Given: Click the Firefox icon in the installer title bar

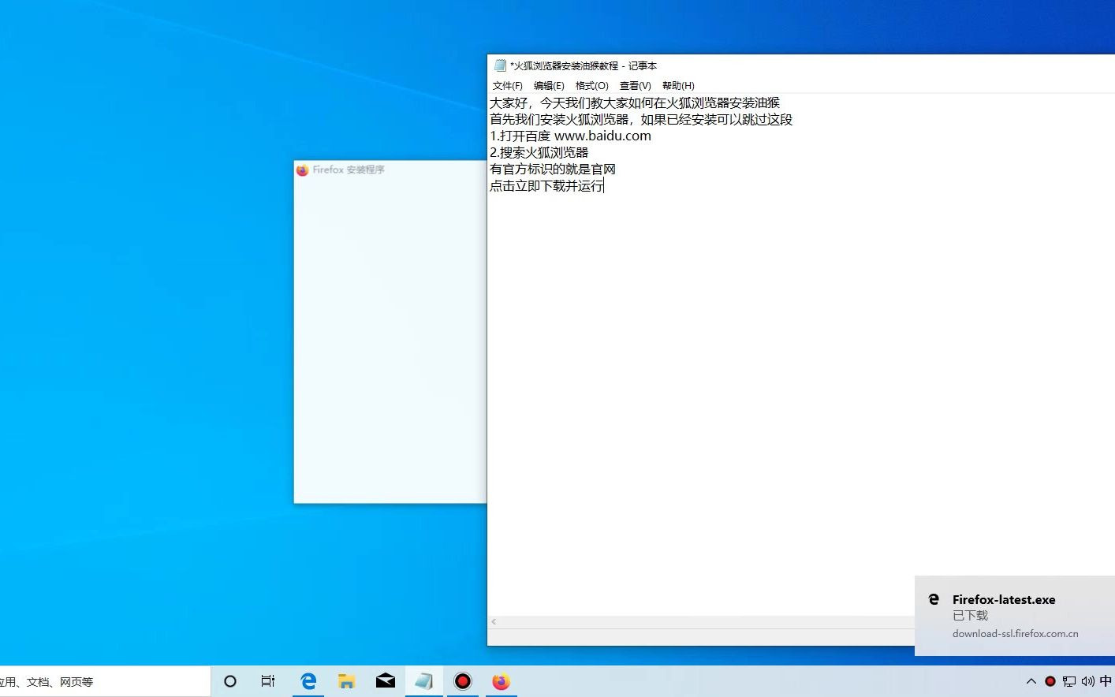Looking at the screenshot, I should (x=302, y=170).
